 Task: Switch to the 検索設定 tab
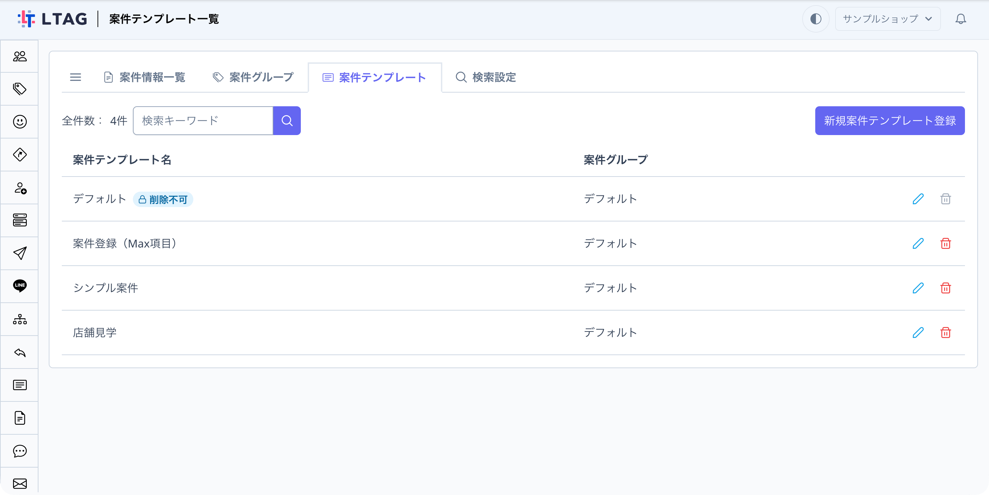[x=485, y=77]
